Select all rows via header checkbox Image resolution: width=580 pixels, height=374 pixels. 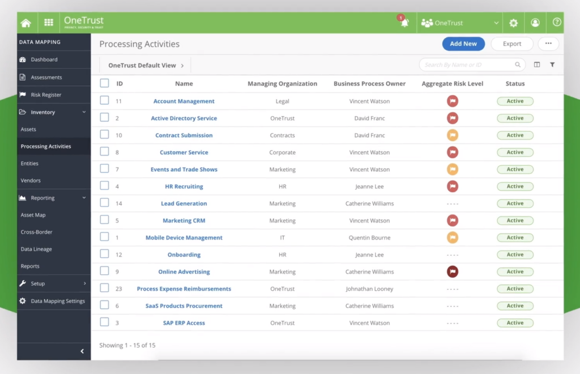[x=105, y=83]
